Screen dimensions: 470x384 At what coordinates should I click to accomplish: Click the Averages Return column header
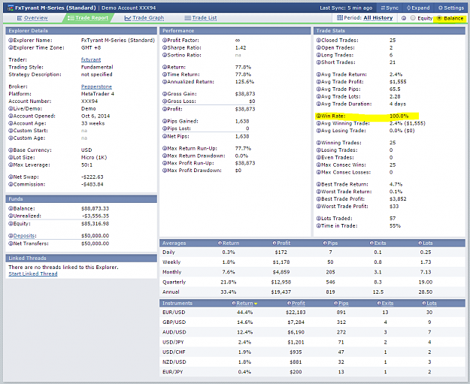pos(229,243)
